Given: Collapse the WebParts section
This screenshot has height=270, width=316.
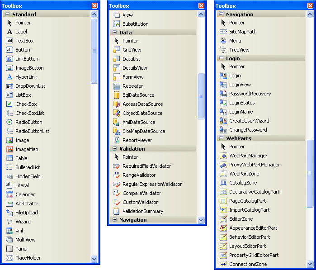Looking at the screenshot, I should point(221,138).
